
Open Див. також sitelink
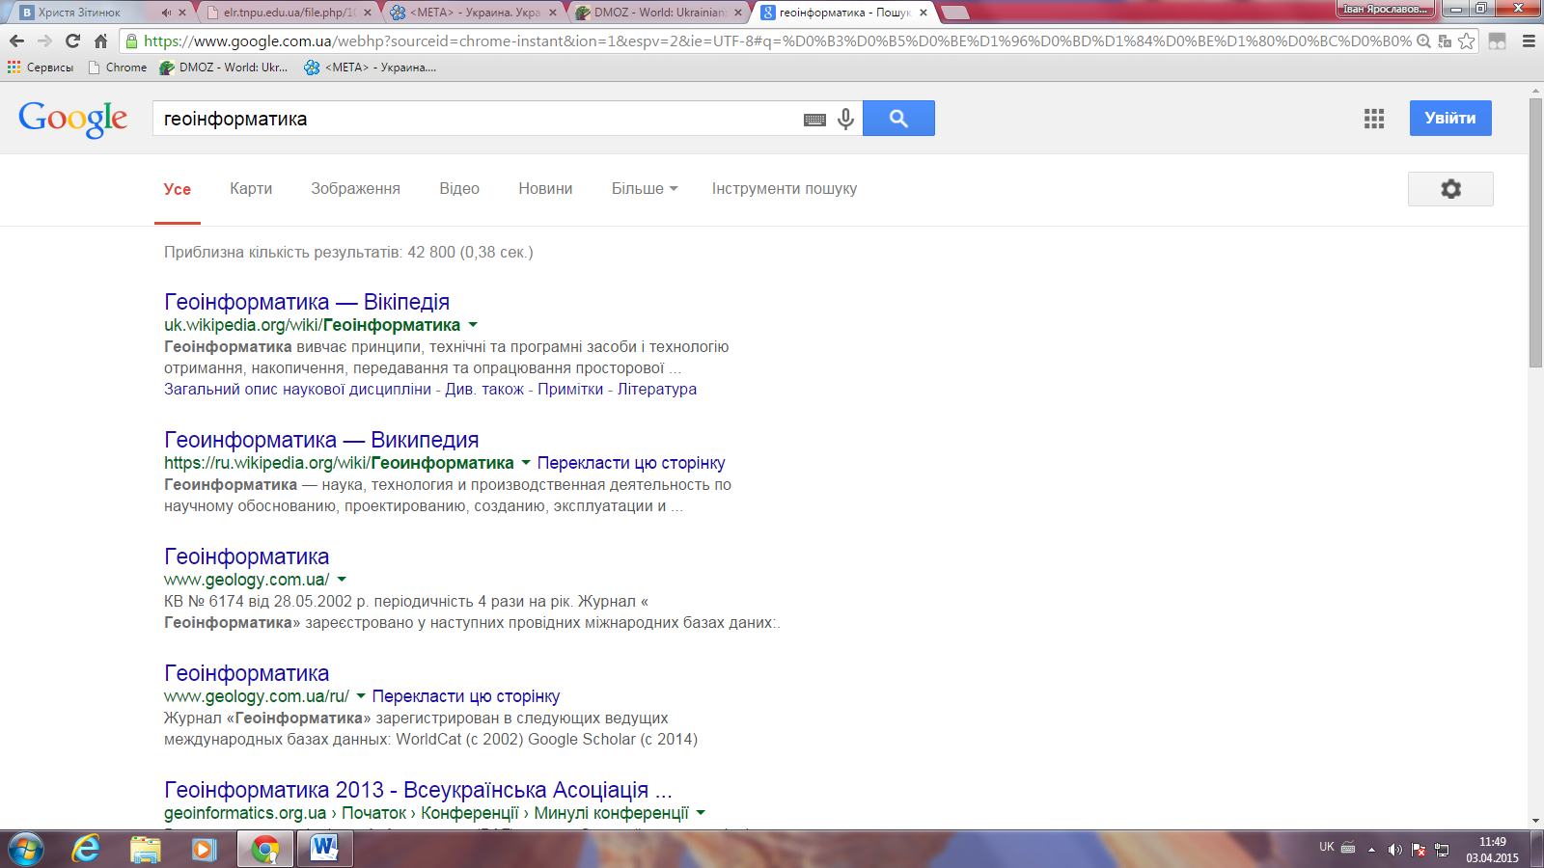click(x=484, y=390)
